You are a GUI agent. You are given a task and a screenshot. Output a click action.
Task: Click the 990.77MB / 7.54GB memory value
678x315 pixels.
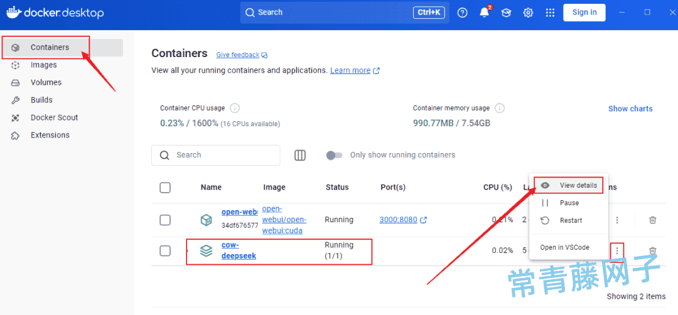pyautogui.click(x=451, y=123)
